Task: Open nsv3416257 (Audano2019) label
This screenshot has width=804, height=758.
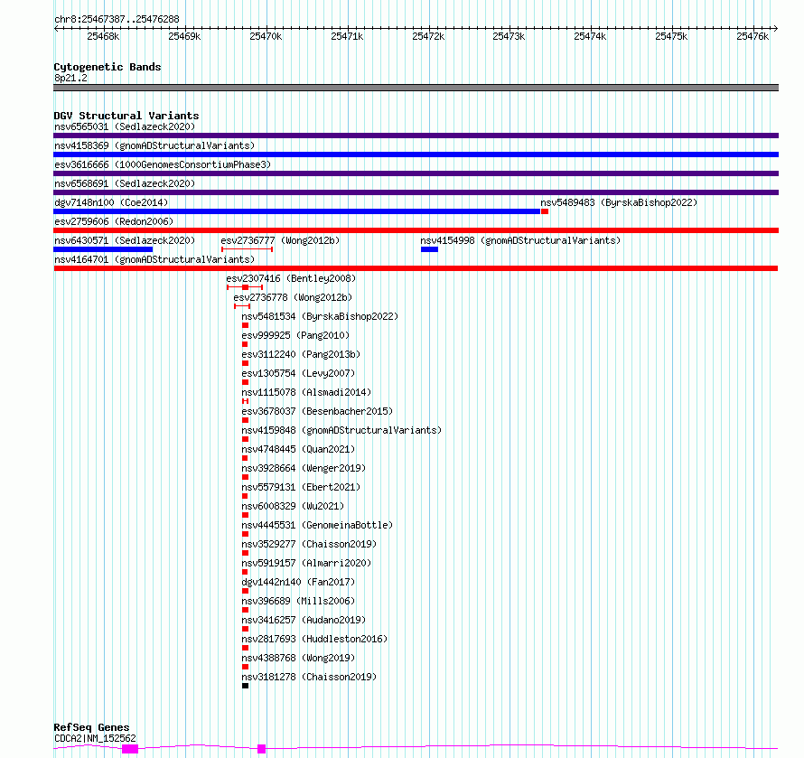Action: tap(304, 620)
